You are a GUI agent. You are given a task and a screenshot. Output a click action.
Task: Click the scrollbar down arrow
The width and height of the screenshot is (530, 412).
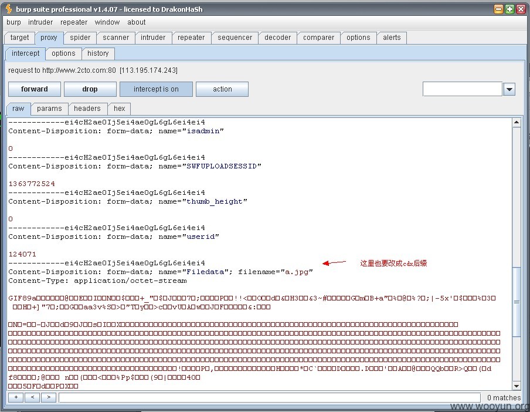coord(517,386)
